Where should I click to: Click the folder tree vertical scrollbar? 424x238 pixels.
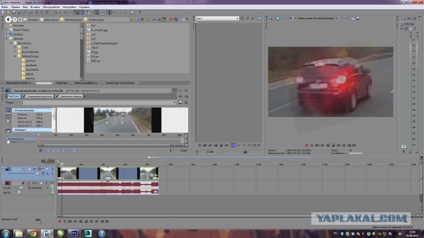pyautogui.click(x=82, y=52)
